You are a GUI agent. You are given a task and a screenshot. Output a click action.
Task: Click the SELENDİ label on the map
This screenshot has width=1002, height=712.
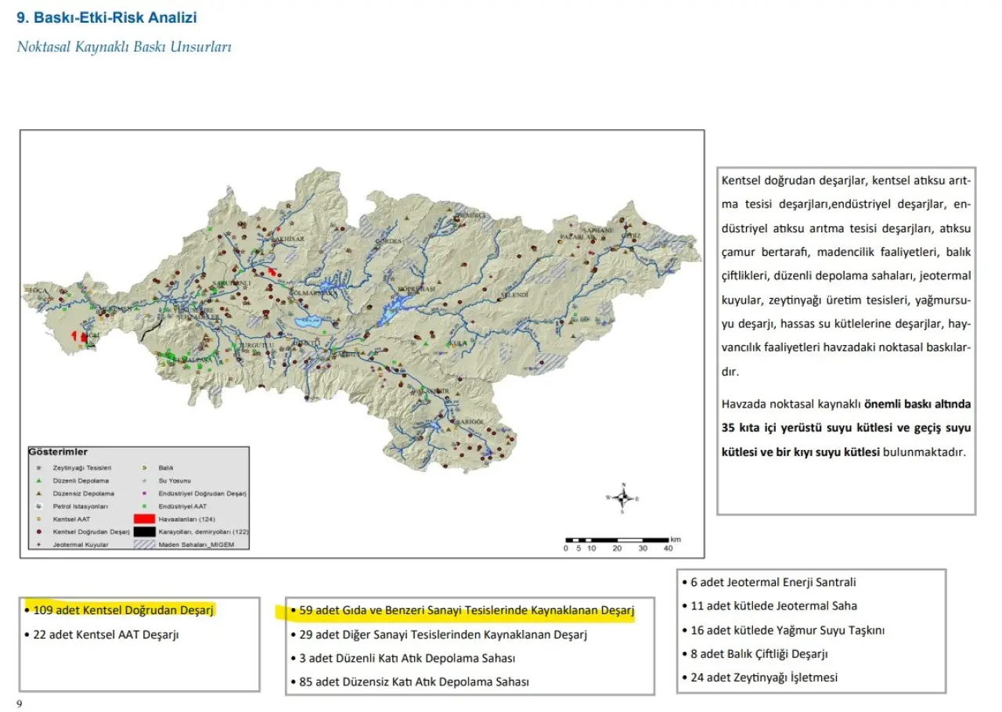[x=515, y=294]
